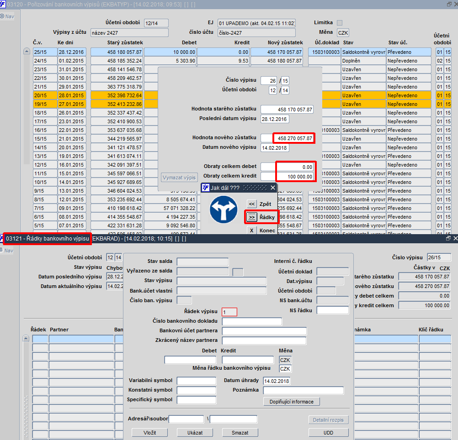Click the blue fork arrow icon in Jak dál dialog

click(224, 210)
